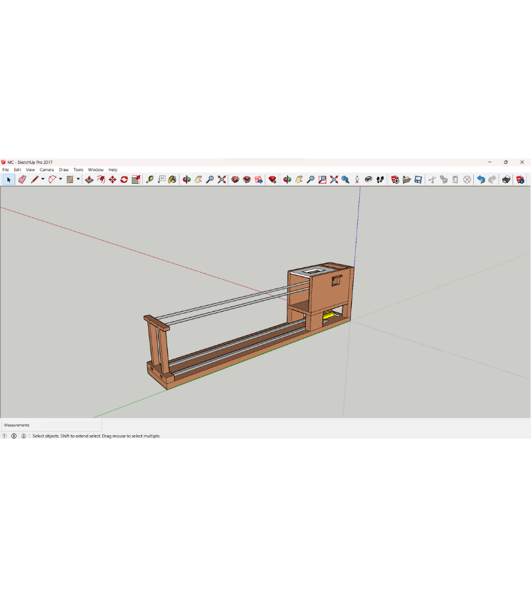Screen dimensions: 531x597
Task: Select the Scale tool
Action: click(x=135, y=180)
